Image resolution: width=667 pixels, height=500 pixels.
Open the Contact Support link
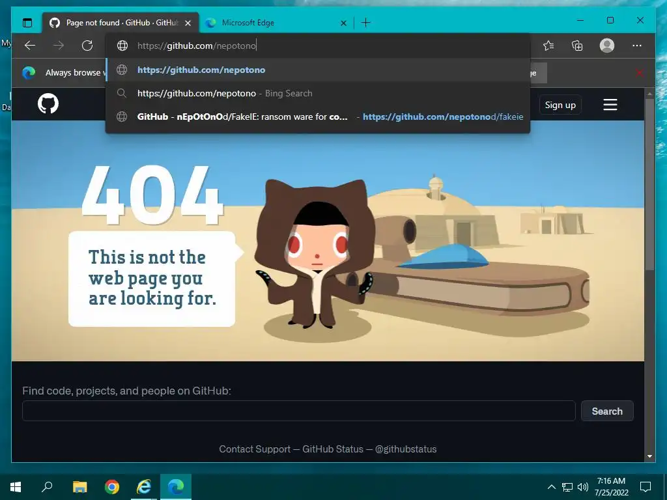point(255,449)
